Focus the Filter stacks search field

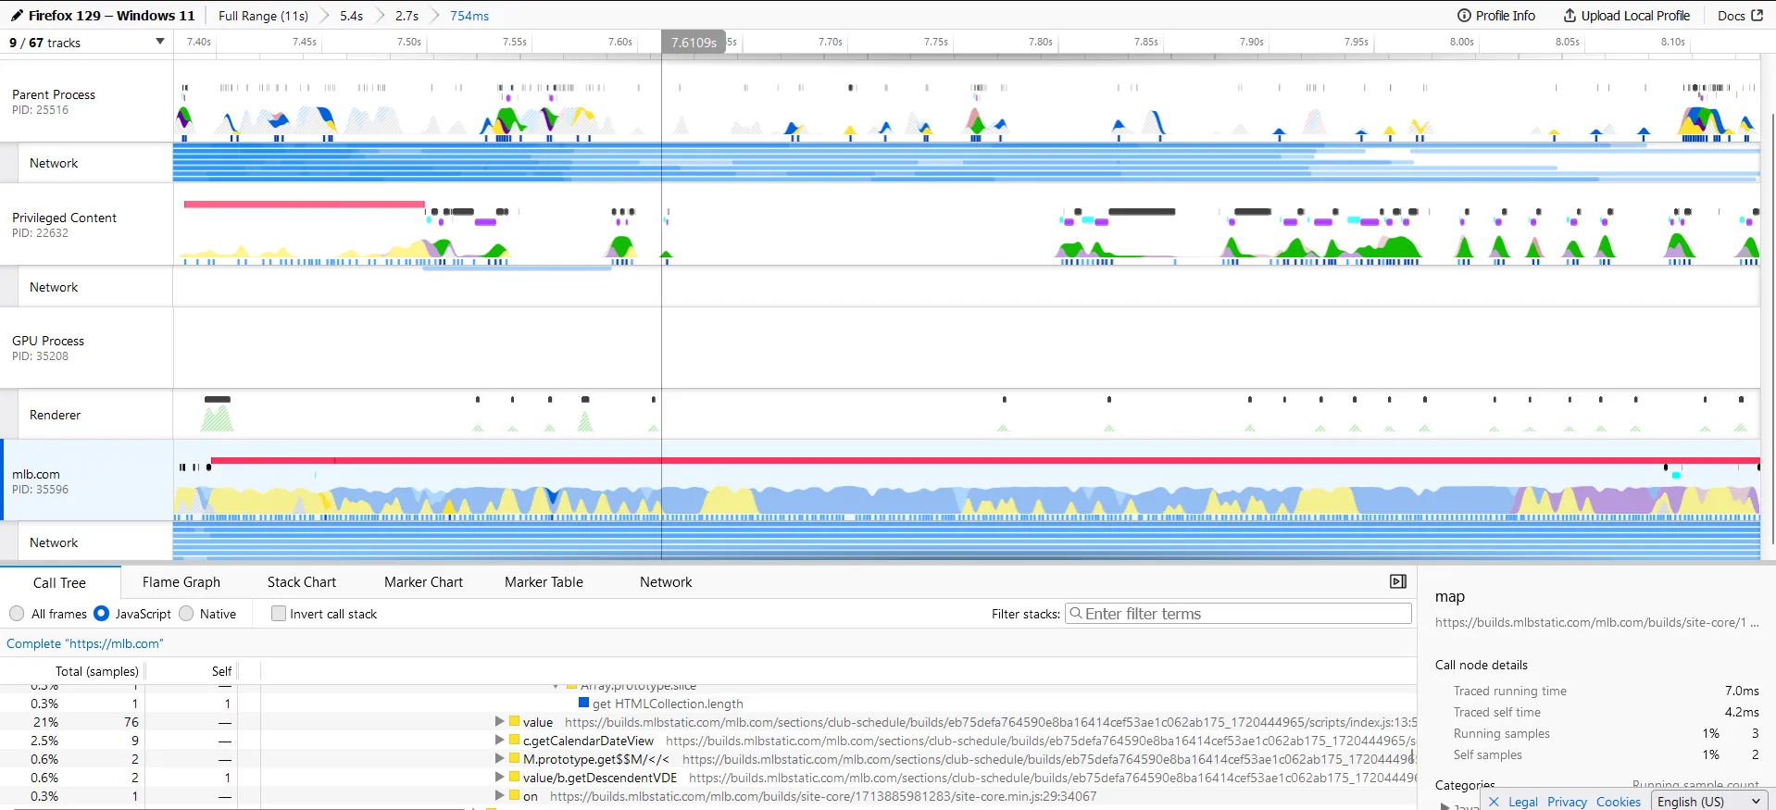click(x=1238, y=614)
